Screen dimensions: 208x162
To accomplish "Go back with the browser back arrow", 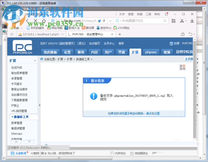I will coord(27,21).
